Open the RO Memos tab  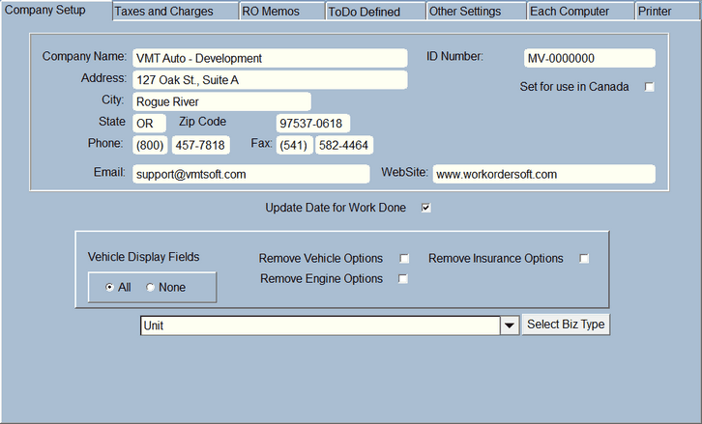point(282,12)
